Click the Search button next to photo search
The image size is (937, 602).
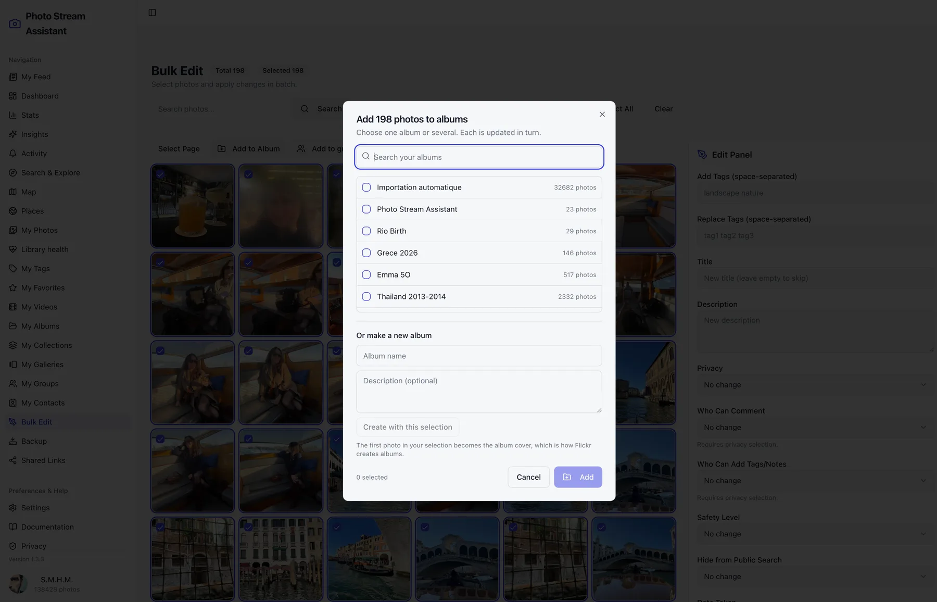(321, 109)
